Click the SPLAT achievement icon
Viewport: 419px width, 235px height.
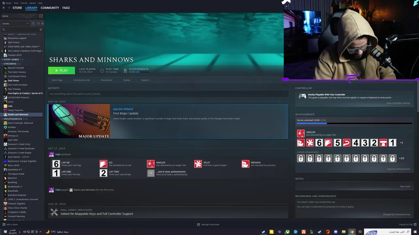(x=198, y=164)
